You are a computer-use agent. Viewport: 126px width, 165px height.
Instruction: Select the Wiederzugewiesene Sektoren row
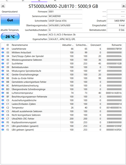point(61,60)
